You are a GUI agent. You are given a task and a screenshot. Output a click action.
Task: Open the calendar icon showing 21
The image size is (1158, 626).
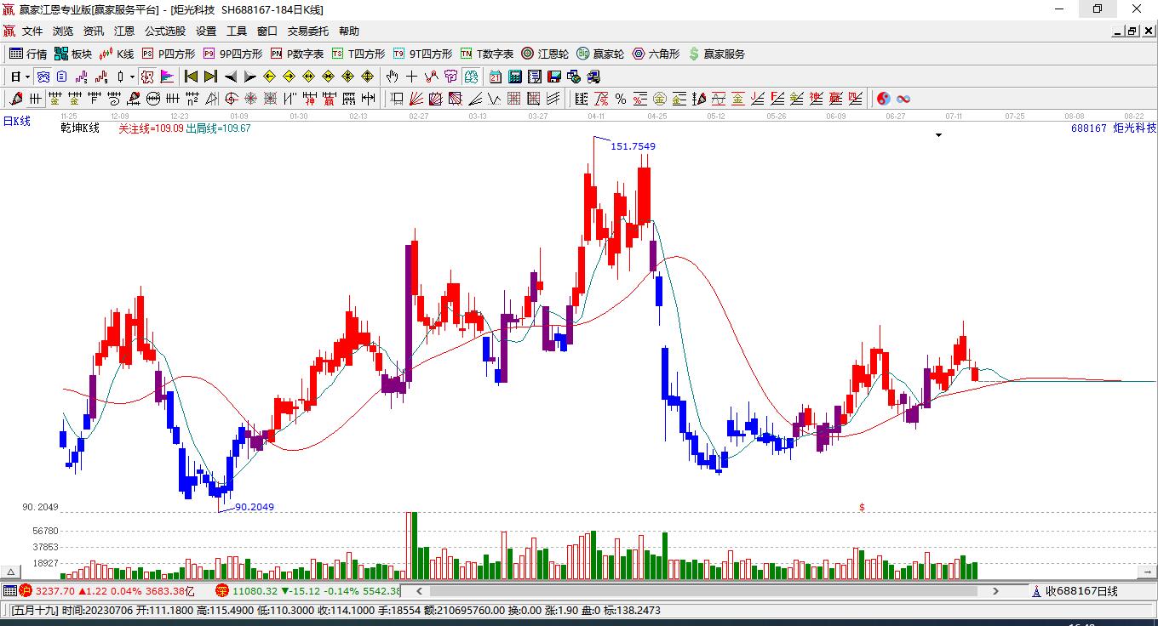point(496,77)
